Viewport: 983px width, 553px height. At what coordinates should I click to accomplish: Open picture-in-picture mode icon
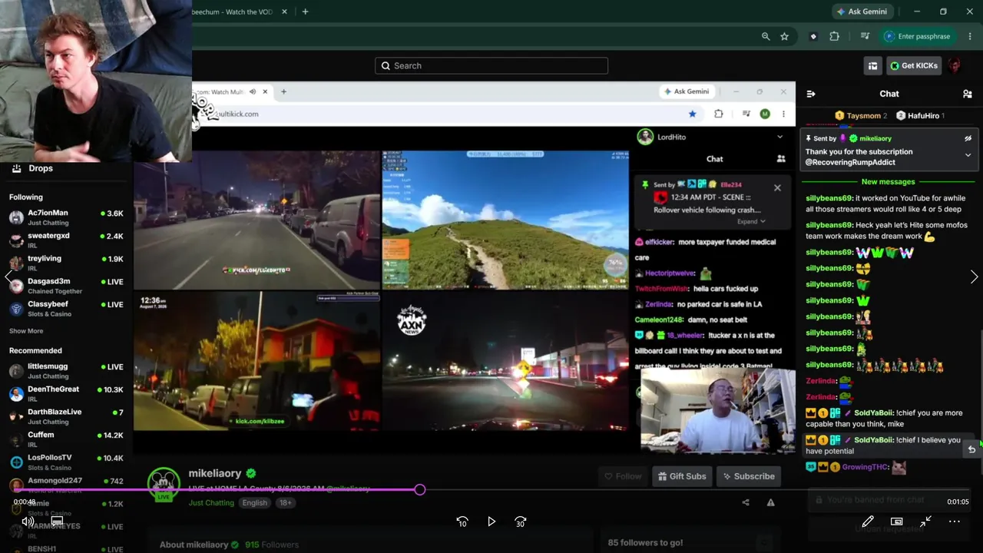point(896,522)
